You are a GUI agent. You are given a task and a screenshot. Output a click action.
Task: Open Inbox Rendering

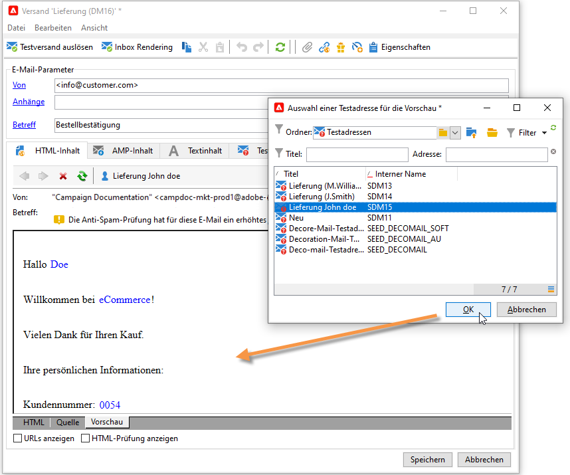(x=137, y=47)
